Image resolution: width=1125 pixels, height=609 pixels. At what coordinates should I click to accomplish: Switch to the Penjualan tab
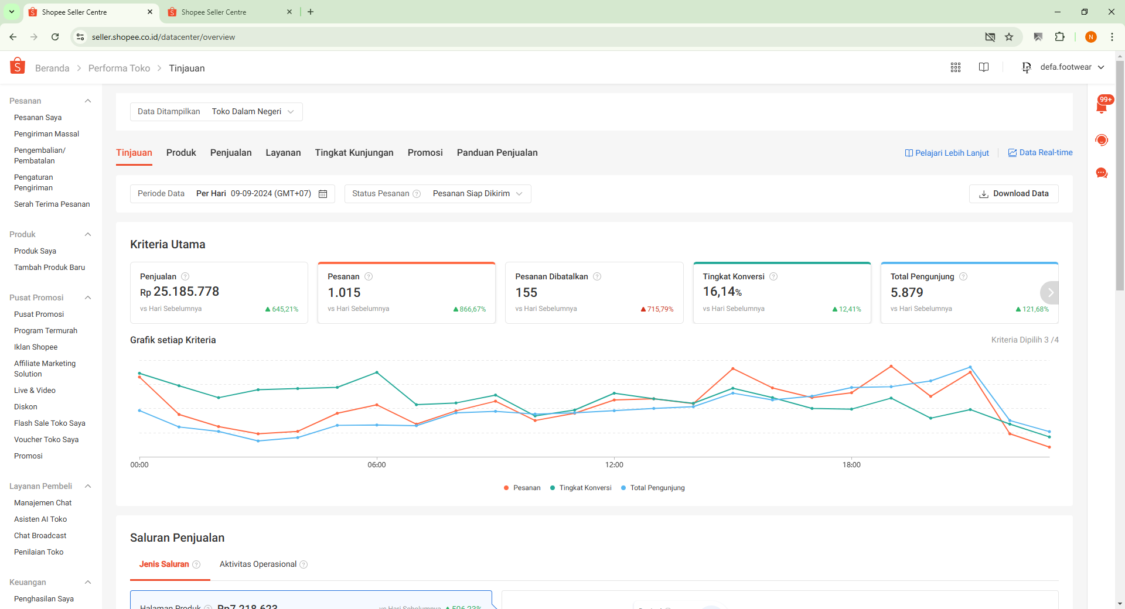pos(231,153)
